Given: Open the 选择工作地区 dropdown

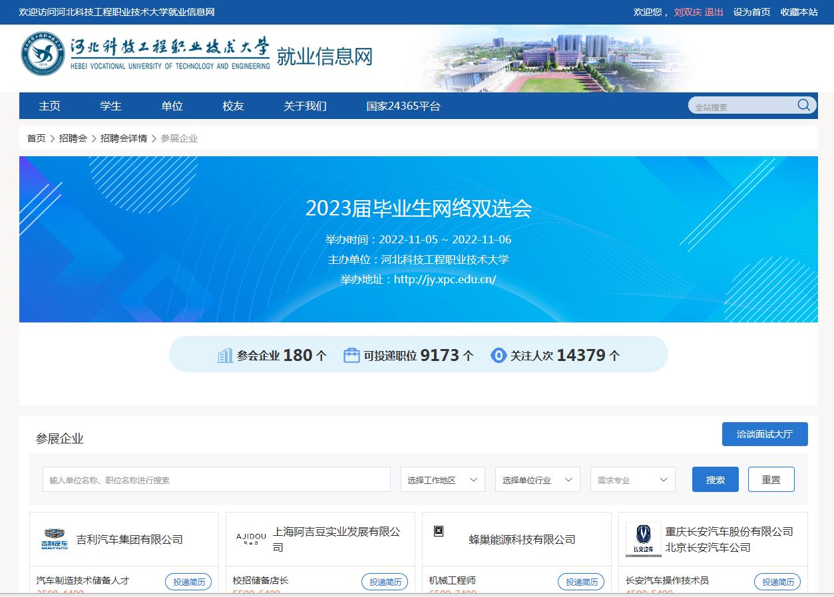Looking at the screenshot, I should click(443, 480).
